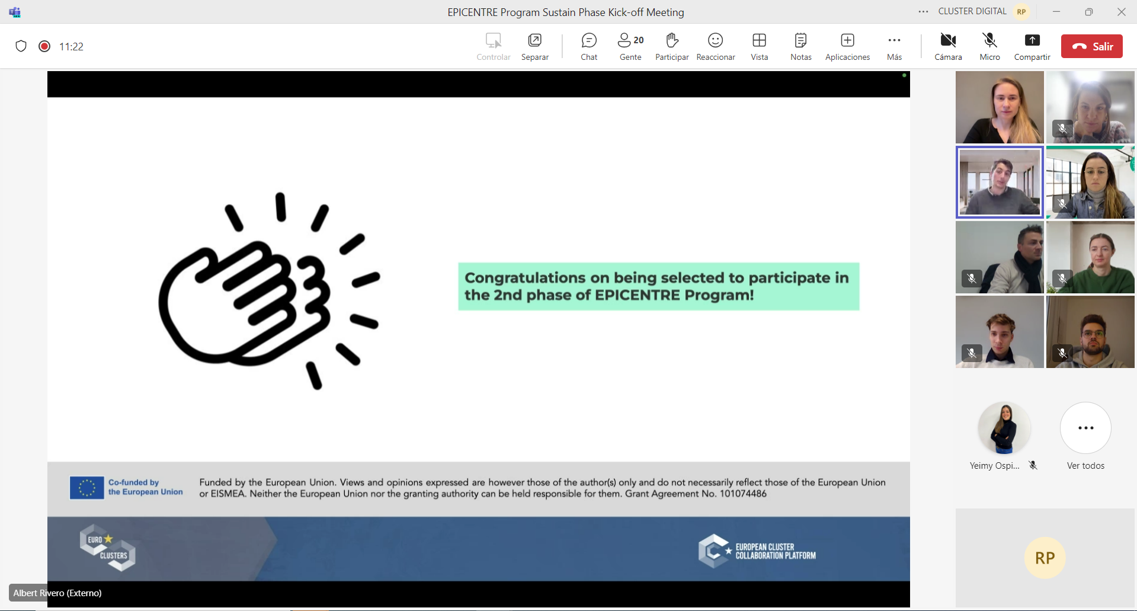
Task: Click Ver todos to see all participants
Action: tap(1085, 428)
